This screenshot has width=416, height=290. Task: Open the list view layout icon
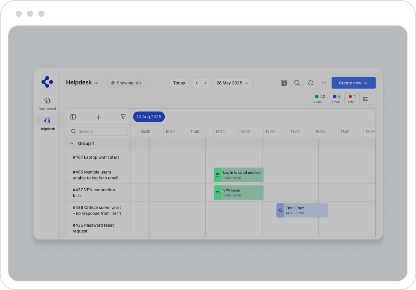click(x=284, y=83)
